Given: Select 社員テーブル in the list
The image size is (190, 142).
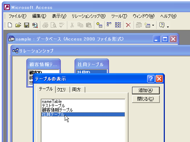Looking at the screenshot, I should [83, 114].
